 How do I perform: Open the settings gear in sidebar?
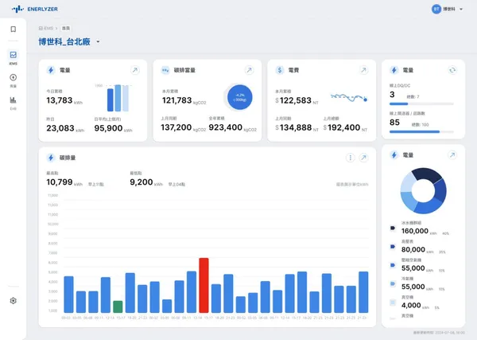13,301
